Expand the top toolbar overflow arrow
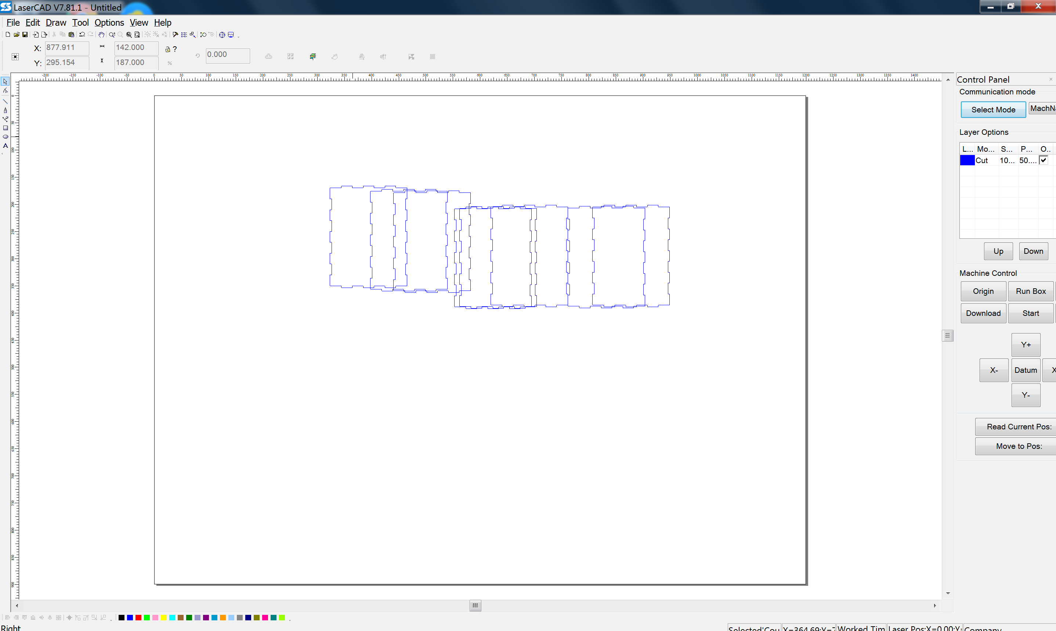 click(x=238, y=37)
